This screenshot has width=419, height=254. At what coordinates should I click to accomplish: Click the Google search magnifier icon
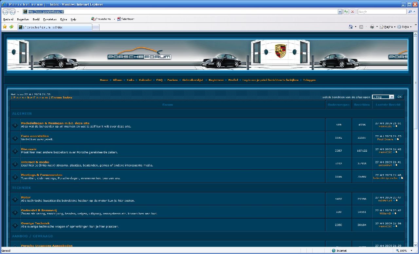click(410, 12)
